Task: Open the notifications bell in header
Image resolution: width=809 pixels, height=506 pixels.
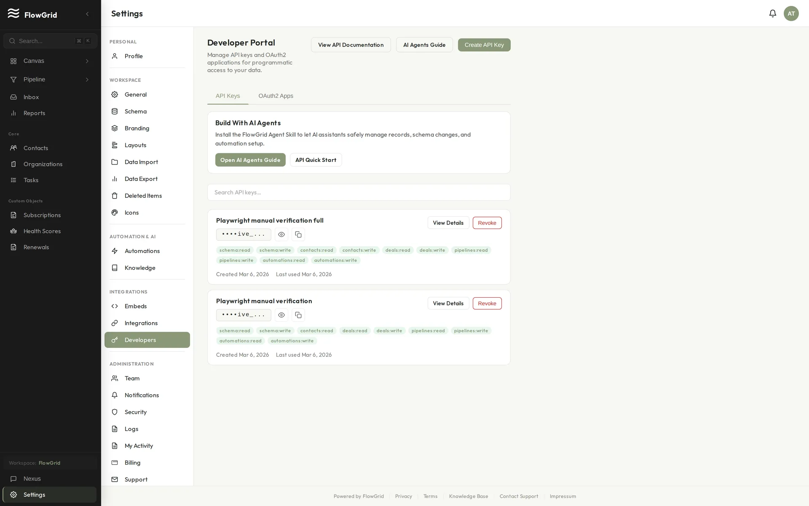Action: pos(773,13)
